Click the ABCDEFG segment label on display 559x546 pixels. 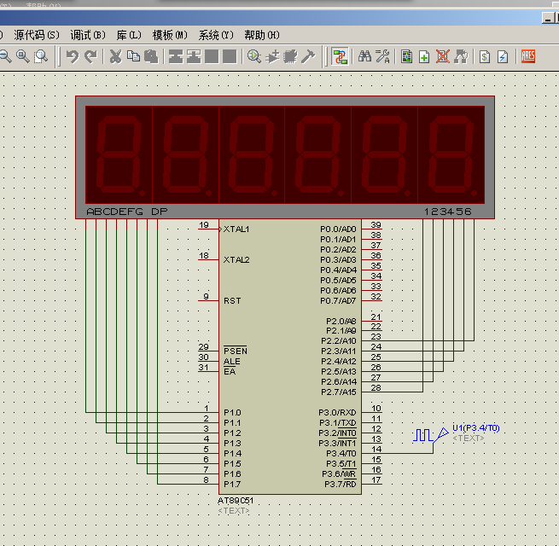pos(115,212)
